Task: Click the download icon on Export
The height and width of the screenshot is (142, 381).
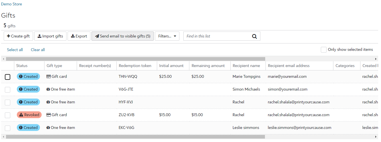Action: pyautogui.click(x=73, y=36)
